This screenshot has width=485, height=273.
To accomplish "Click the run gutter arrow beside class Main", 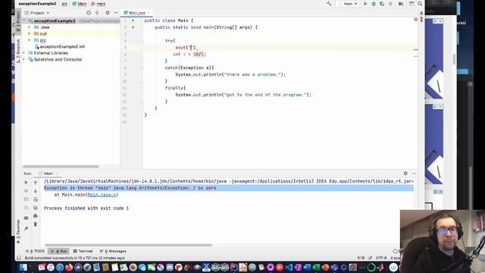I will [x=133, y=20].
